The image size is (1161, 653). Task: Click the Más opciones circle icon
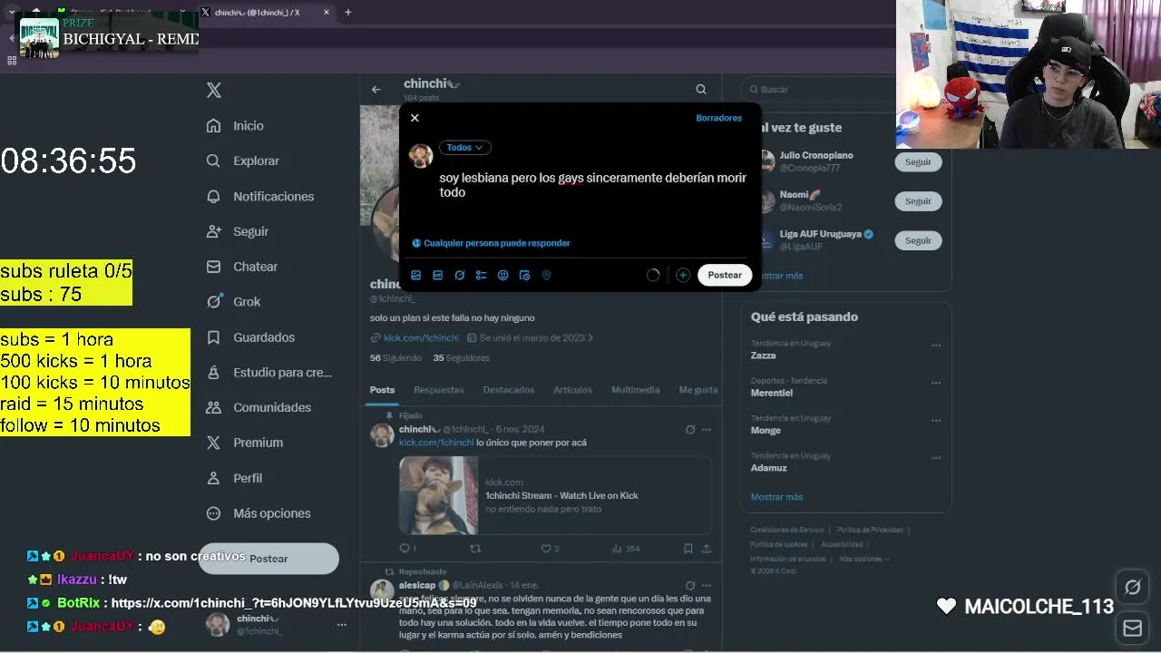click(213, 513)
